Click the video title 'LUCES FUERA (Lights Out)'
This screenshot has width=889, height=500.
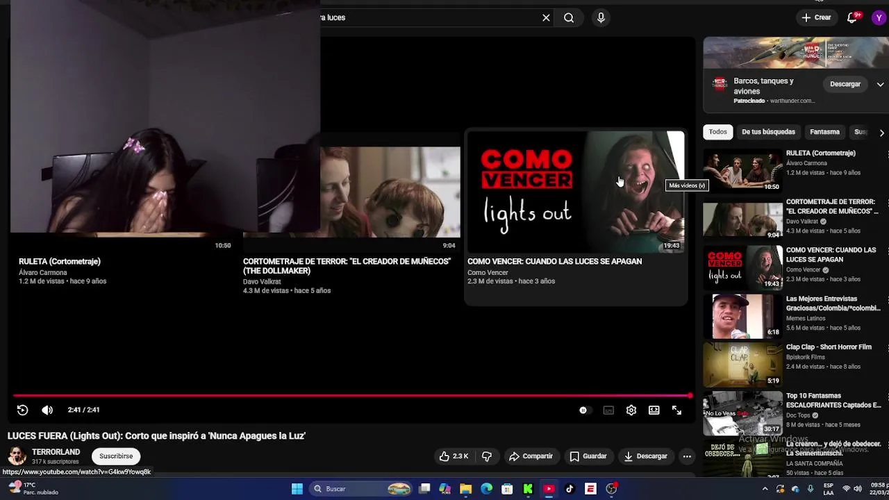(156, 436)
